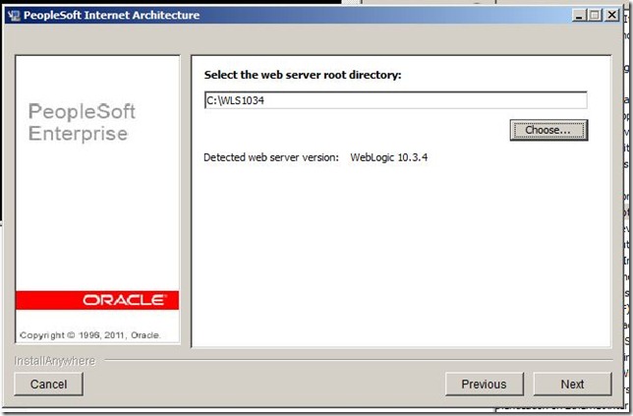
Task: Minimize the PeopleSoft Internet Architecture window
Action: [579, 16]
